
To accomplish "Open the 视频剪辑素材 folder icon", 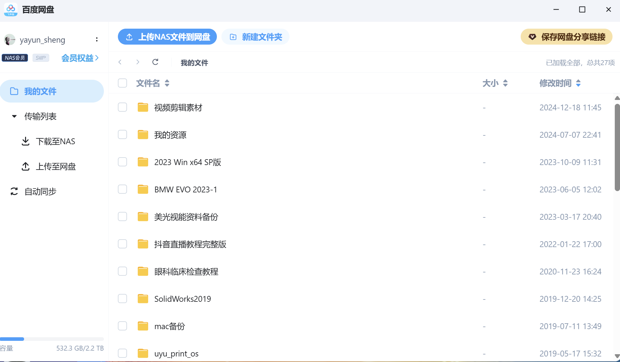I will (143, 107).
